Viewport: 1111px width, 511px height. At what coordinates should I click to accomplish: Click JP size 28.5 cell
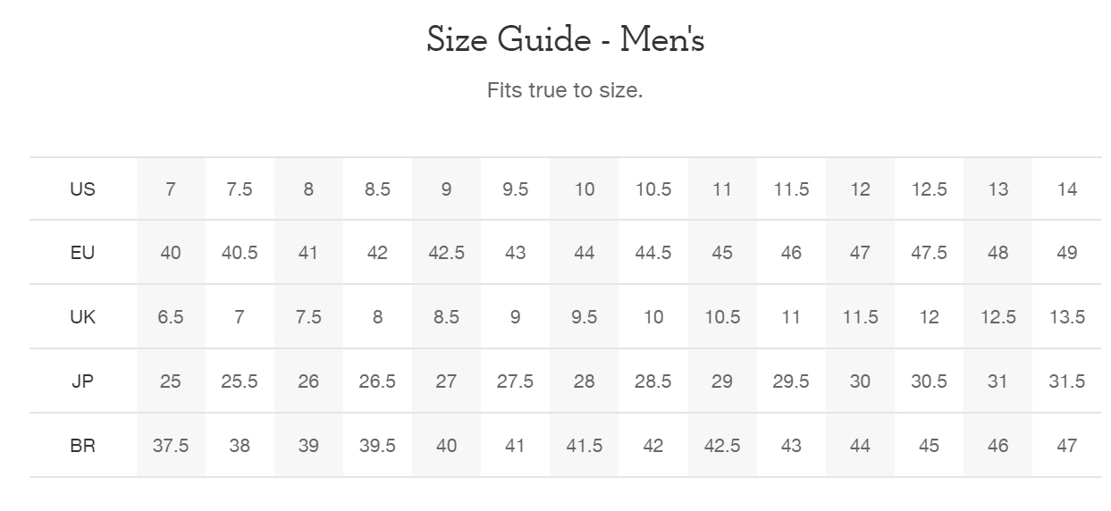653,381
